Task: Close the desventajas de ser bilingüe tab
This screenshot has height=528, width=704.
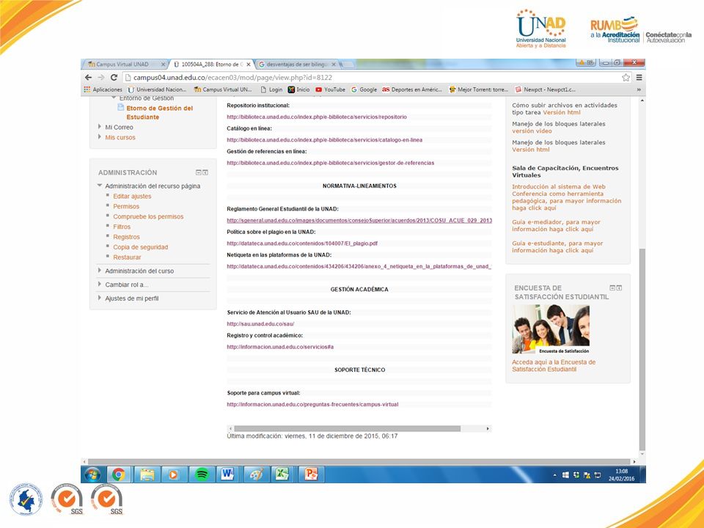Action: 334,65
